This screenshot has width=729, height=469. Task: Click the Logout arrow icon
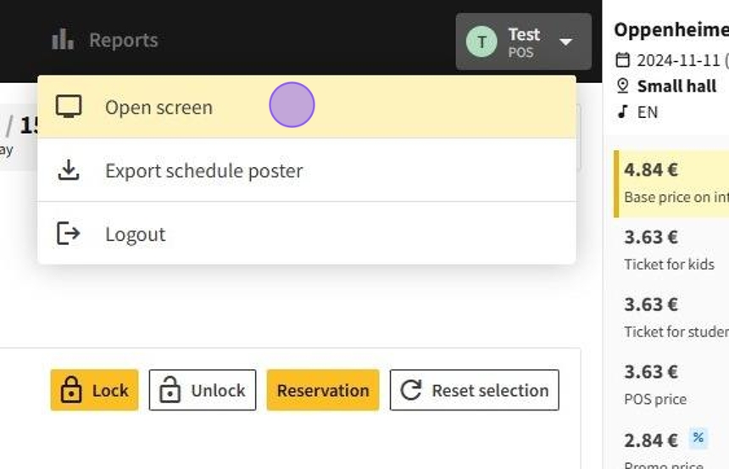coord(69,233)
